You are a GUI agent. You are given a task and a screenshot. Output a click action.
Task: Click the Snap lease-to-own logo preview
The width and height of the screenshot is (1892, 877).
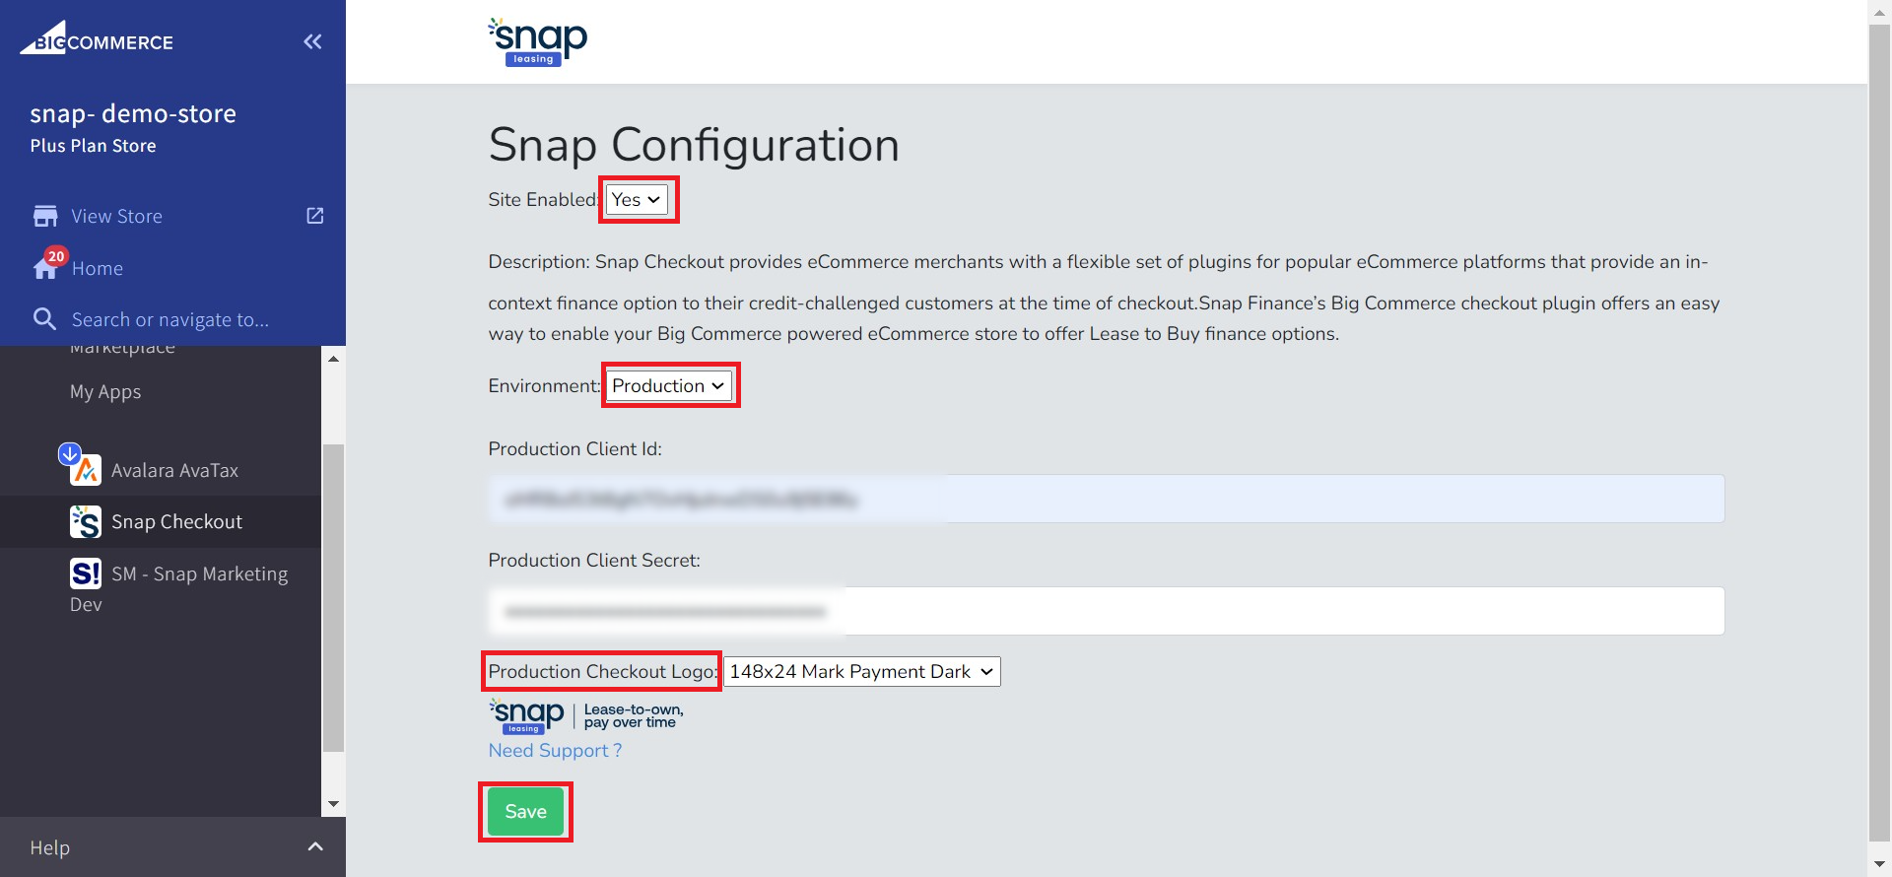coord(586,716)
